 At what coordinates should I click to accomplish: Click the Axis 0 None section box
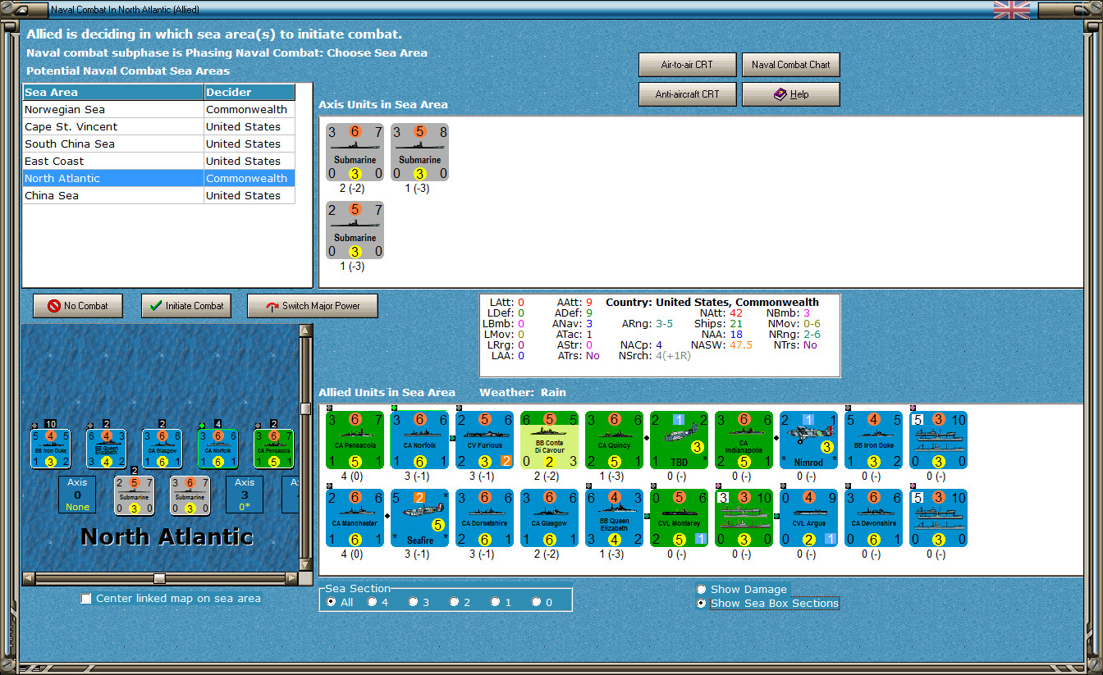pyautogui.click(x=77, y=495)
